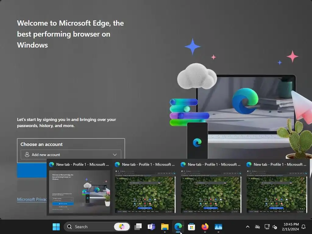Open the Windows Start menu
The height and width of the screenshot is (234, 312).
click(56, 227)
